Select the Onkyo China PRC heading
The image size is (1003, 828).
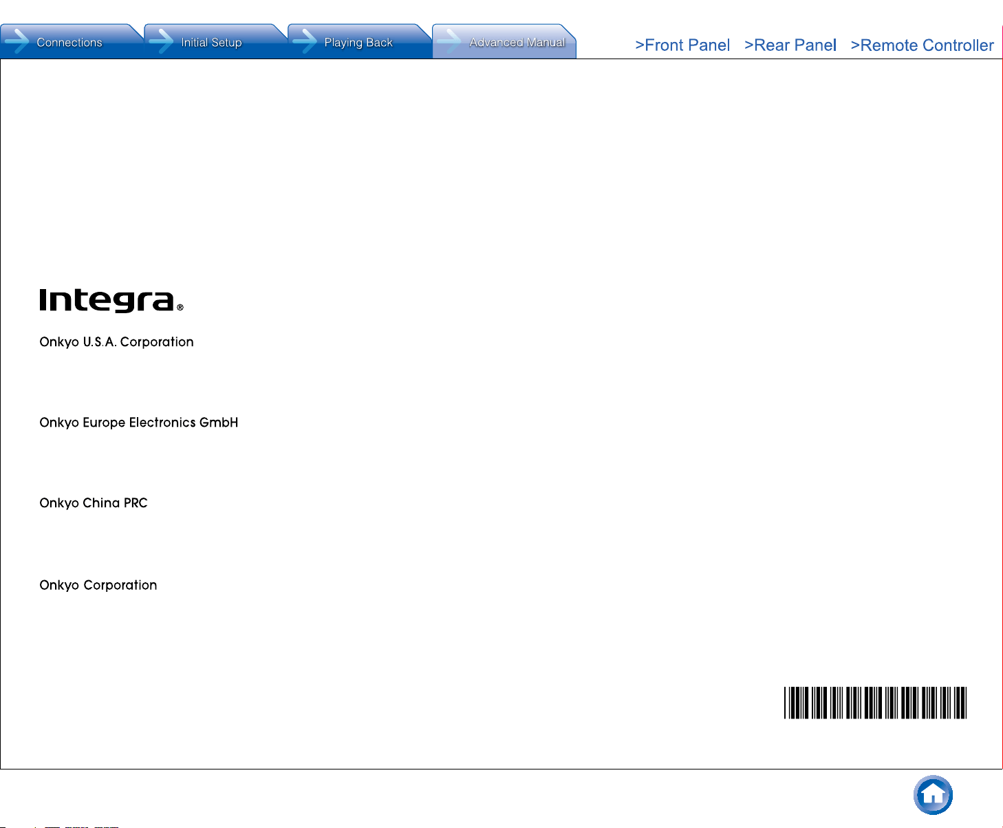click(x=94, y=503)
